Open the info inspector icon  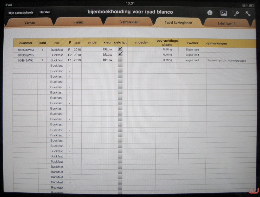tap(210, 13)
